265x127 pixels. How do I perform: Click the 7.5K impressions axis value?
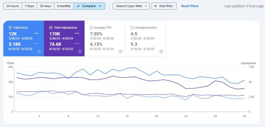252,67
